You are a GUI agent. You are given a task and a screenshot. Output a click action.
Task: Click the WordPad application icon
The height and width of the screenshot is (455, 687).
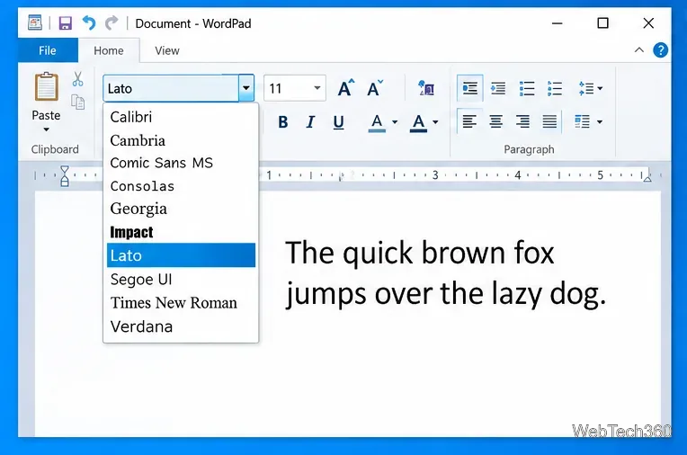coord(34,22)
